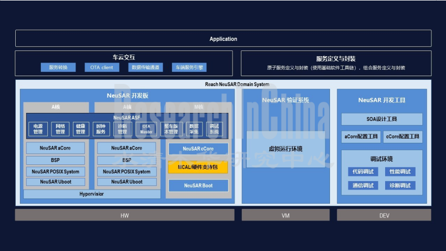
Task: Click the Application layer box
Action: click(x=224, y=38)
